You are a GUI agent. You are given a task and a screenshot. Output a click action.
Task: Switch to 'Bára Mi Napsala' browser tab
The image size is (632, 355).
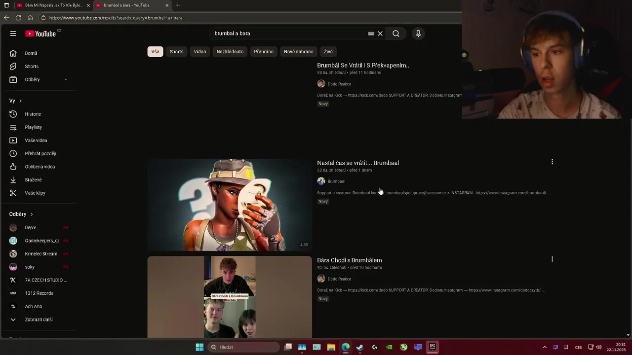pyautogui.click(x=52, y=5)
